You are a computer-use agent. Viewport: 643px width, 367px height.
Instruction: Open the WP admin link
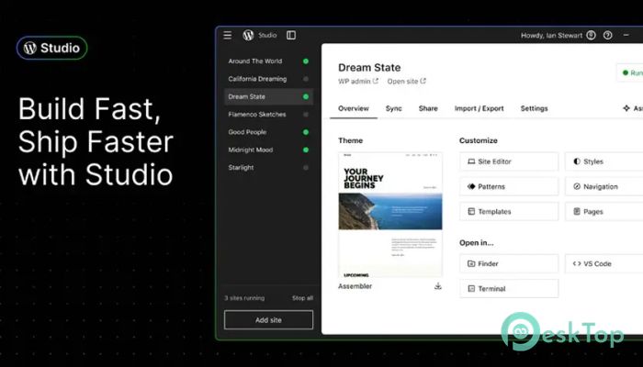click(x=358, y=81)
